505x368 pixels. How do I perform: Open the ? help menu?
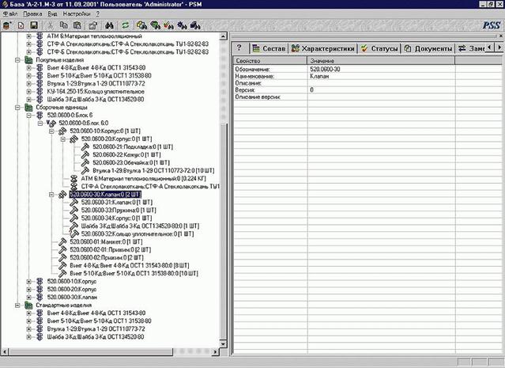(97, 14)
